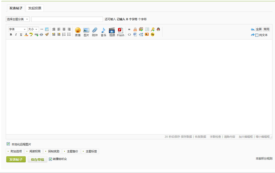Insert music using 音乐 icon
This screenshot has height=173, width=275.
[103, 32]
